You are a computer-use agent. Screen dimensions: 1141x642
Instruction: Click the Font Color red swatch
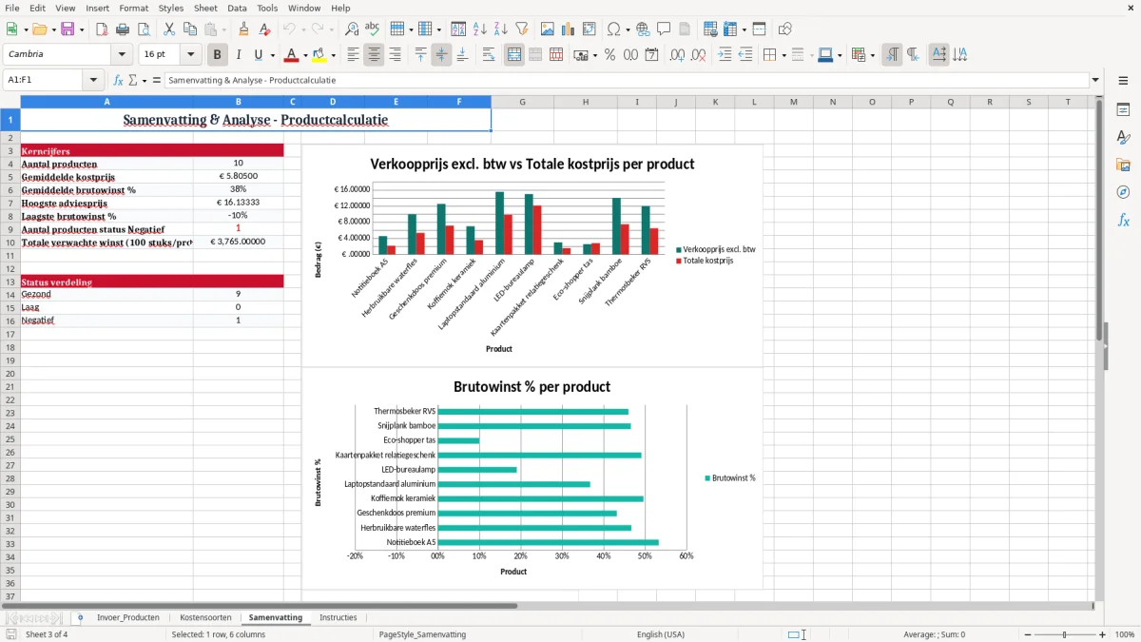coord(291,55)
